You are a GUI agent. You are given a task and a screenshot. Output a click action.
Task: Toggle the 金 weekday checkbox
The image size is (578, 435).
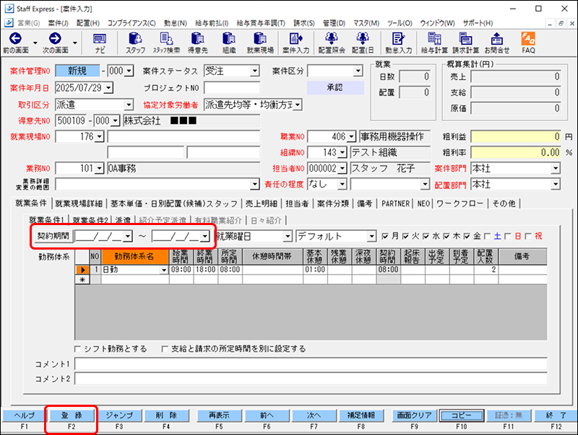click(467, 237)
